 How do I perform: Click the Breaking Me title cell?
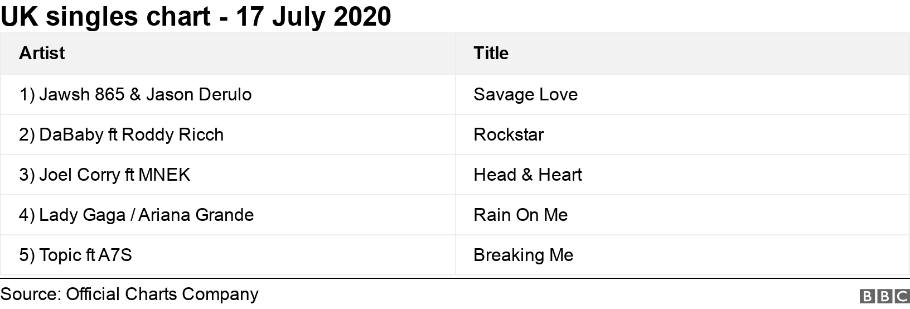pyautogui.click(x=682, y=255)
